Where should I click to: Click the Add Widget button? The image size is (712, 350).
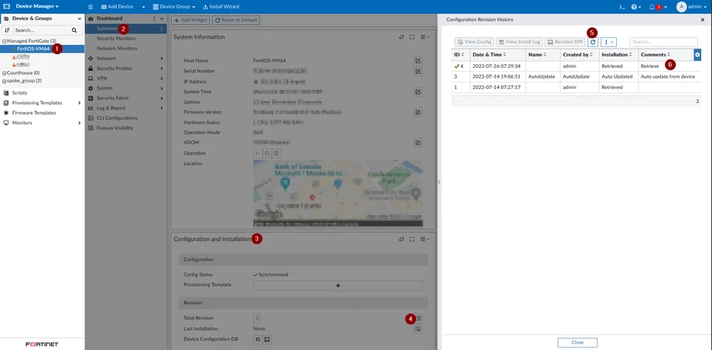tap(190, 20)
